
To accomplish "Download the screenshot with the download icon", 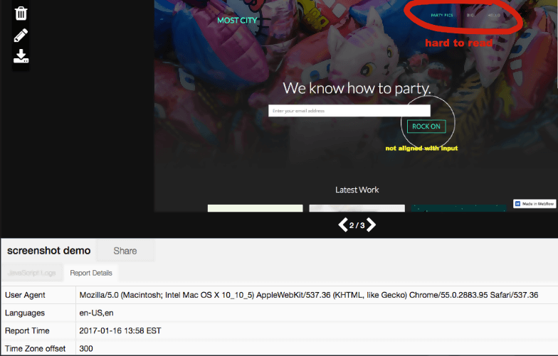I will [21, 56].
